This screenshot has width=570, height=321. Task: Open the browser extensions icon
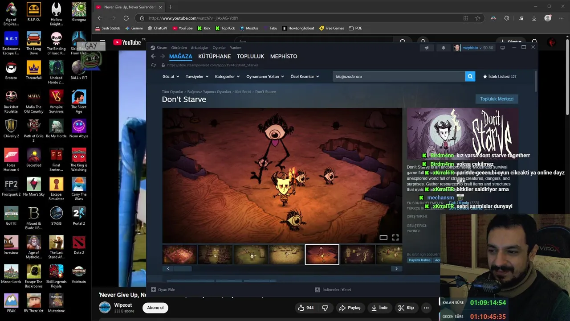point(506,18)
